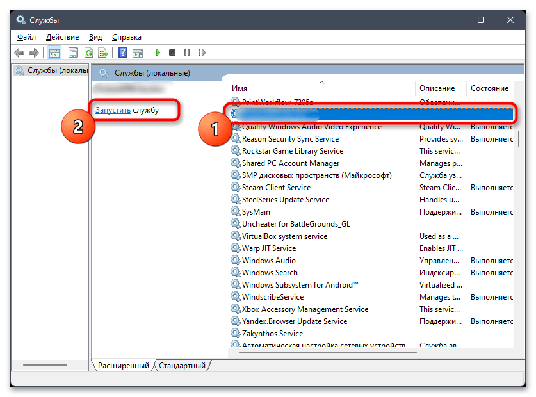Open Help with the blue question-mark icon
The image size is (536, 397).
[122, 53]
